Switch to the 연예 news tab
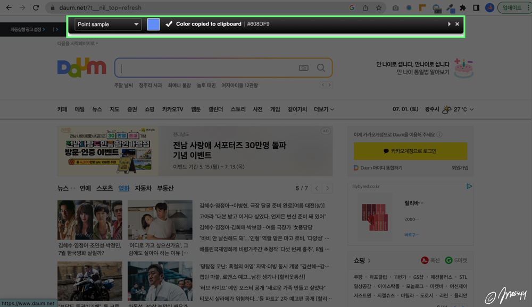 pyautogui.click(x=85, y=189)
